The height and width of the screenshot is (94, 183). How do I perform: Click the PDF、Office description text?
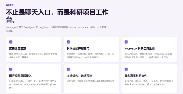click(149, 83)
